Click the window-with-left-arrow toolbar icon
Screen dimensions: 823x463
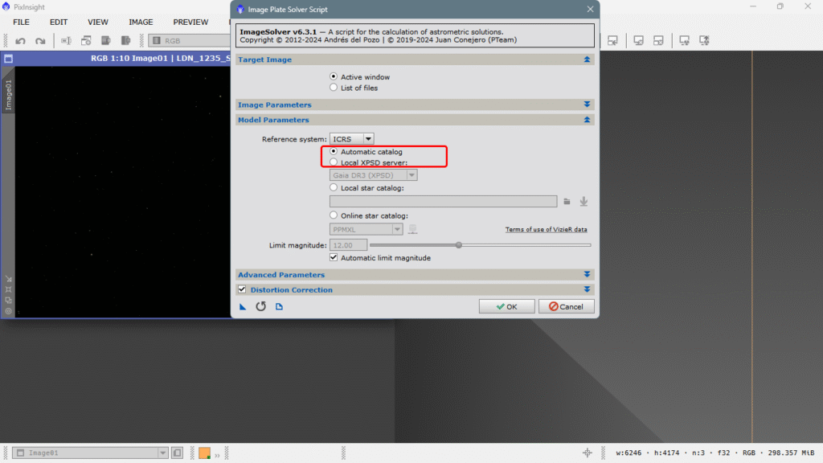click(x=612, y=40)
